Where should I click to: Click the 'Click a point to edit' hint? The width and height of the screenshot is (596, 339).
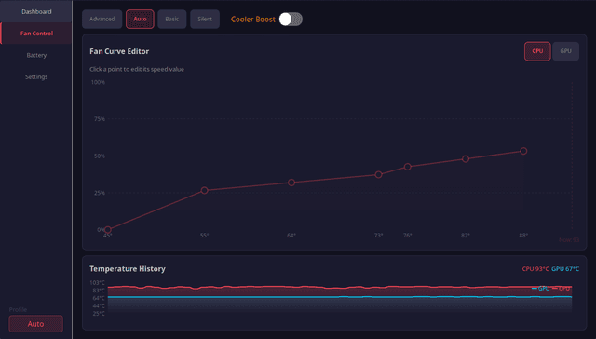tap(137, 69)
